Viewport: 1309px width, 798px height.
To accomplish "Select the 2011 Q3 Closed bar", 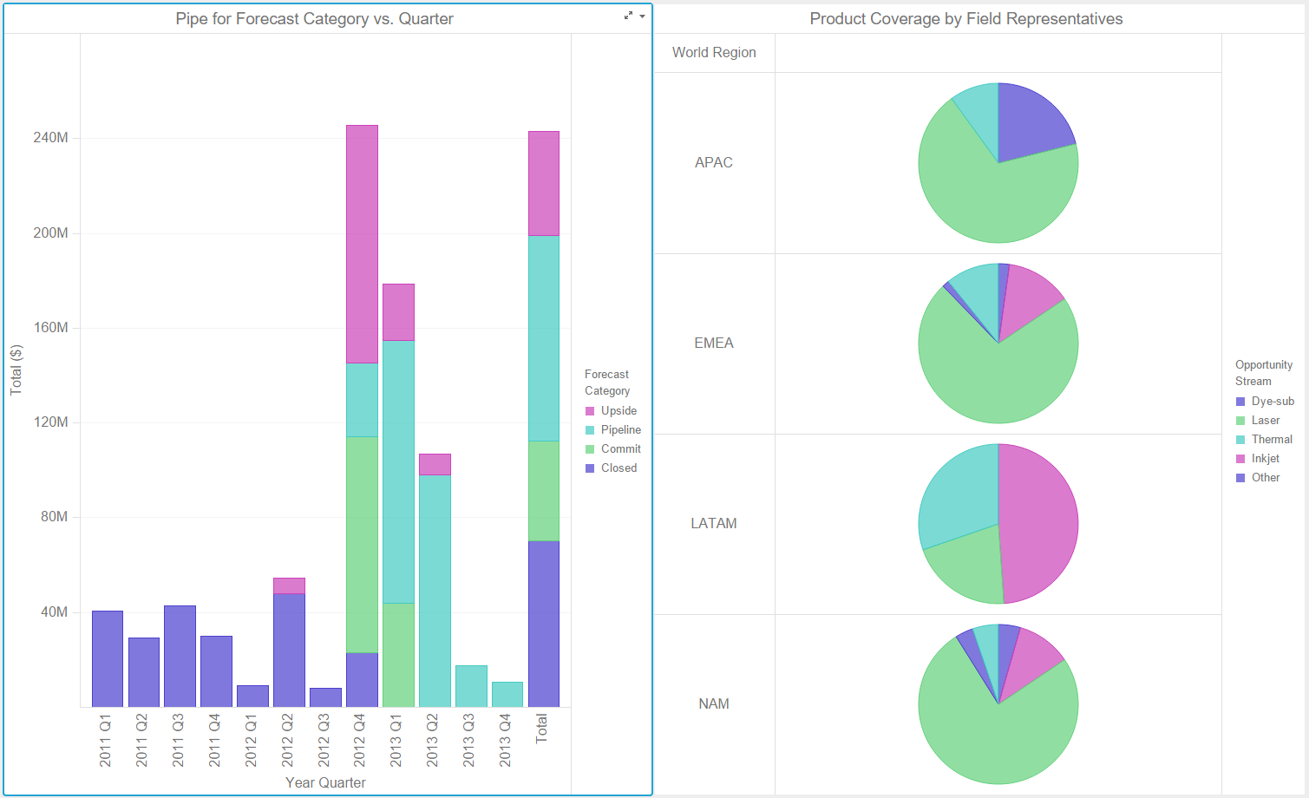I will [180, 656].
